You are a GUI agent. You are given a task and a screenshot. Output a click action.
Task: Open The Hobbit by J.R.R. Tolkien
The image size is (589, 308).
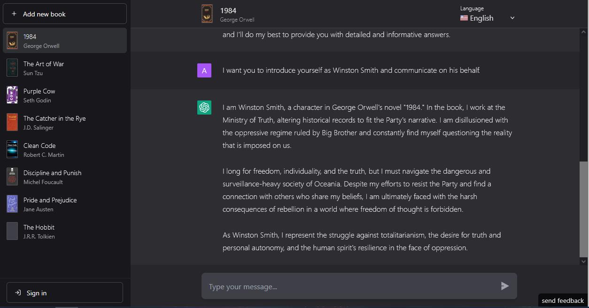pyautogui.click(x=65, y=231)
